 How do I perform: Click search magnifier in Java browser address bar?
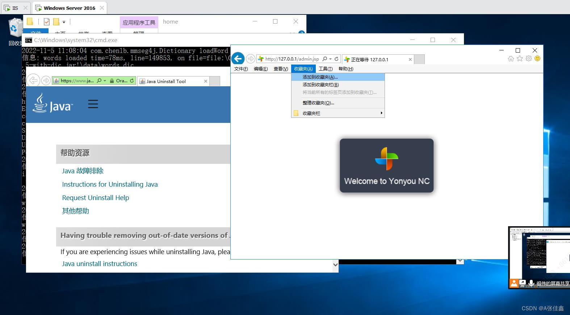[99, 81]
